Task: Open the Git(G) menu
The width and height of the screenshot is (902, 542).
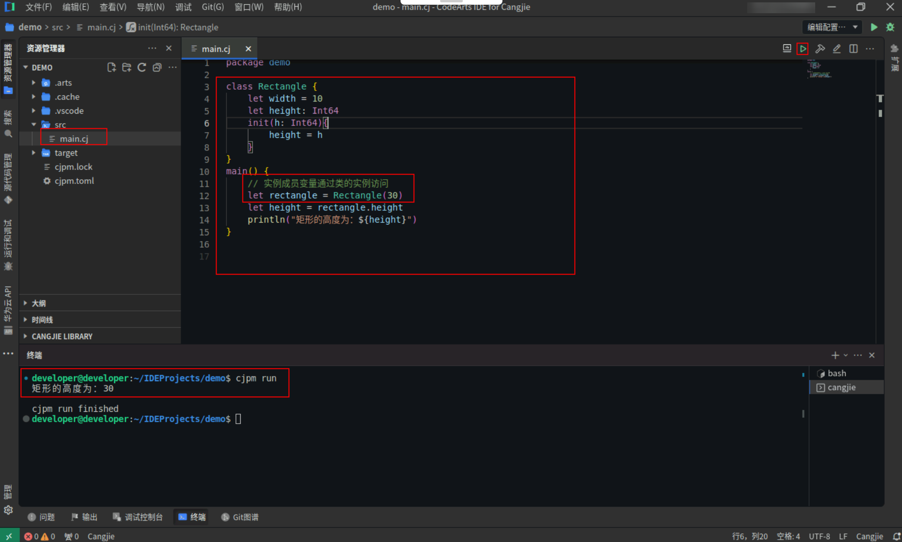Action: point(213,7)
